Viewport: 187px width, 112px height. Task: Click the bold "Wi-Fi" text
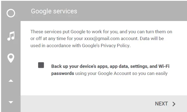point(167,66)
